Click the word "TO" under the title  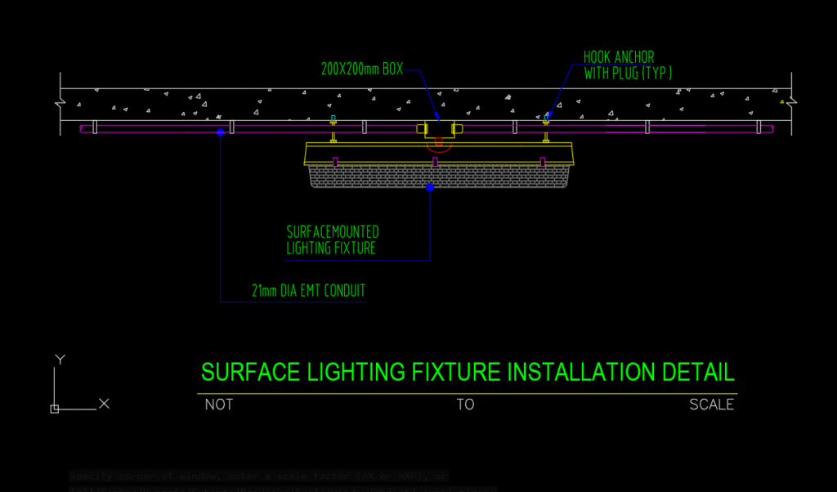pos(465,405)
